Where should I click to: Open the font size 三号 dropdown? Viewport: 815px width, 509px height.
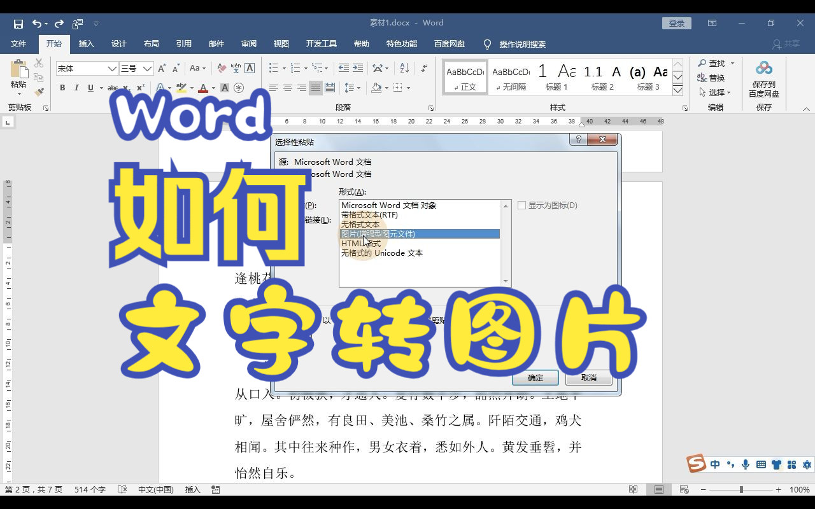click(x=148, y=68)
